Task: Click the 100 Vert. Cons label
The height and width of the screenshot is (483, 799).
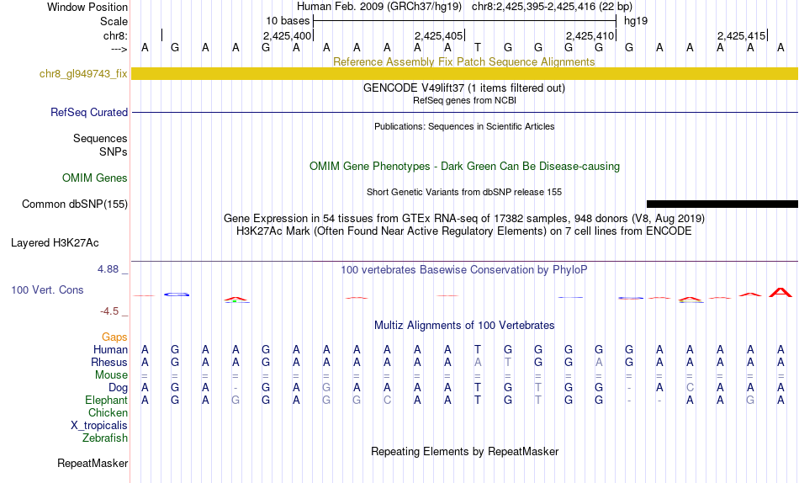Action: (x=47, y=289)
